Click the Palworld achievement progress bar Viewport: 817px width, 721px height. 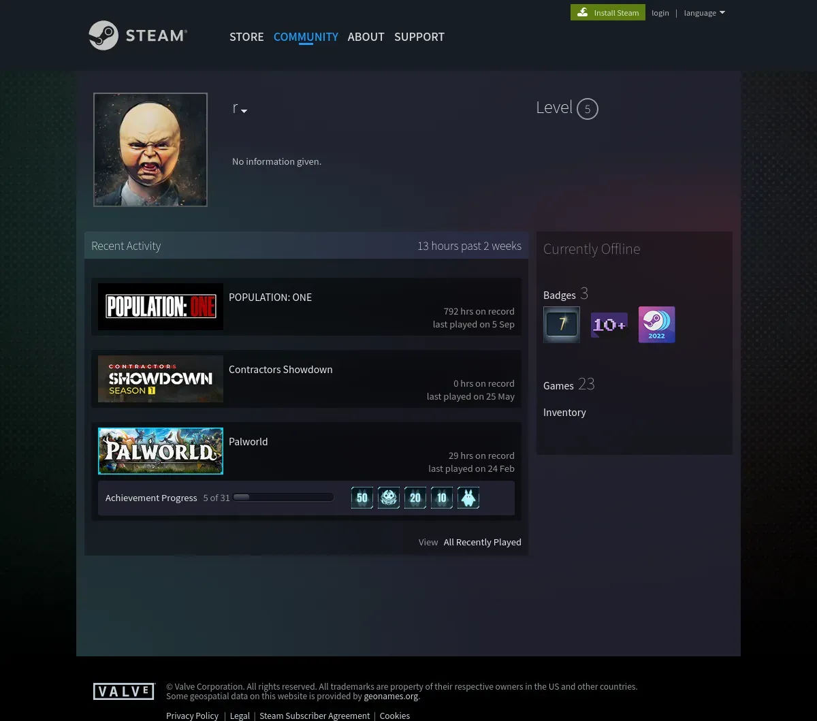283,498
